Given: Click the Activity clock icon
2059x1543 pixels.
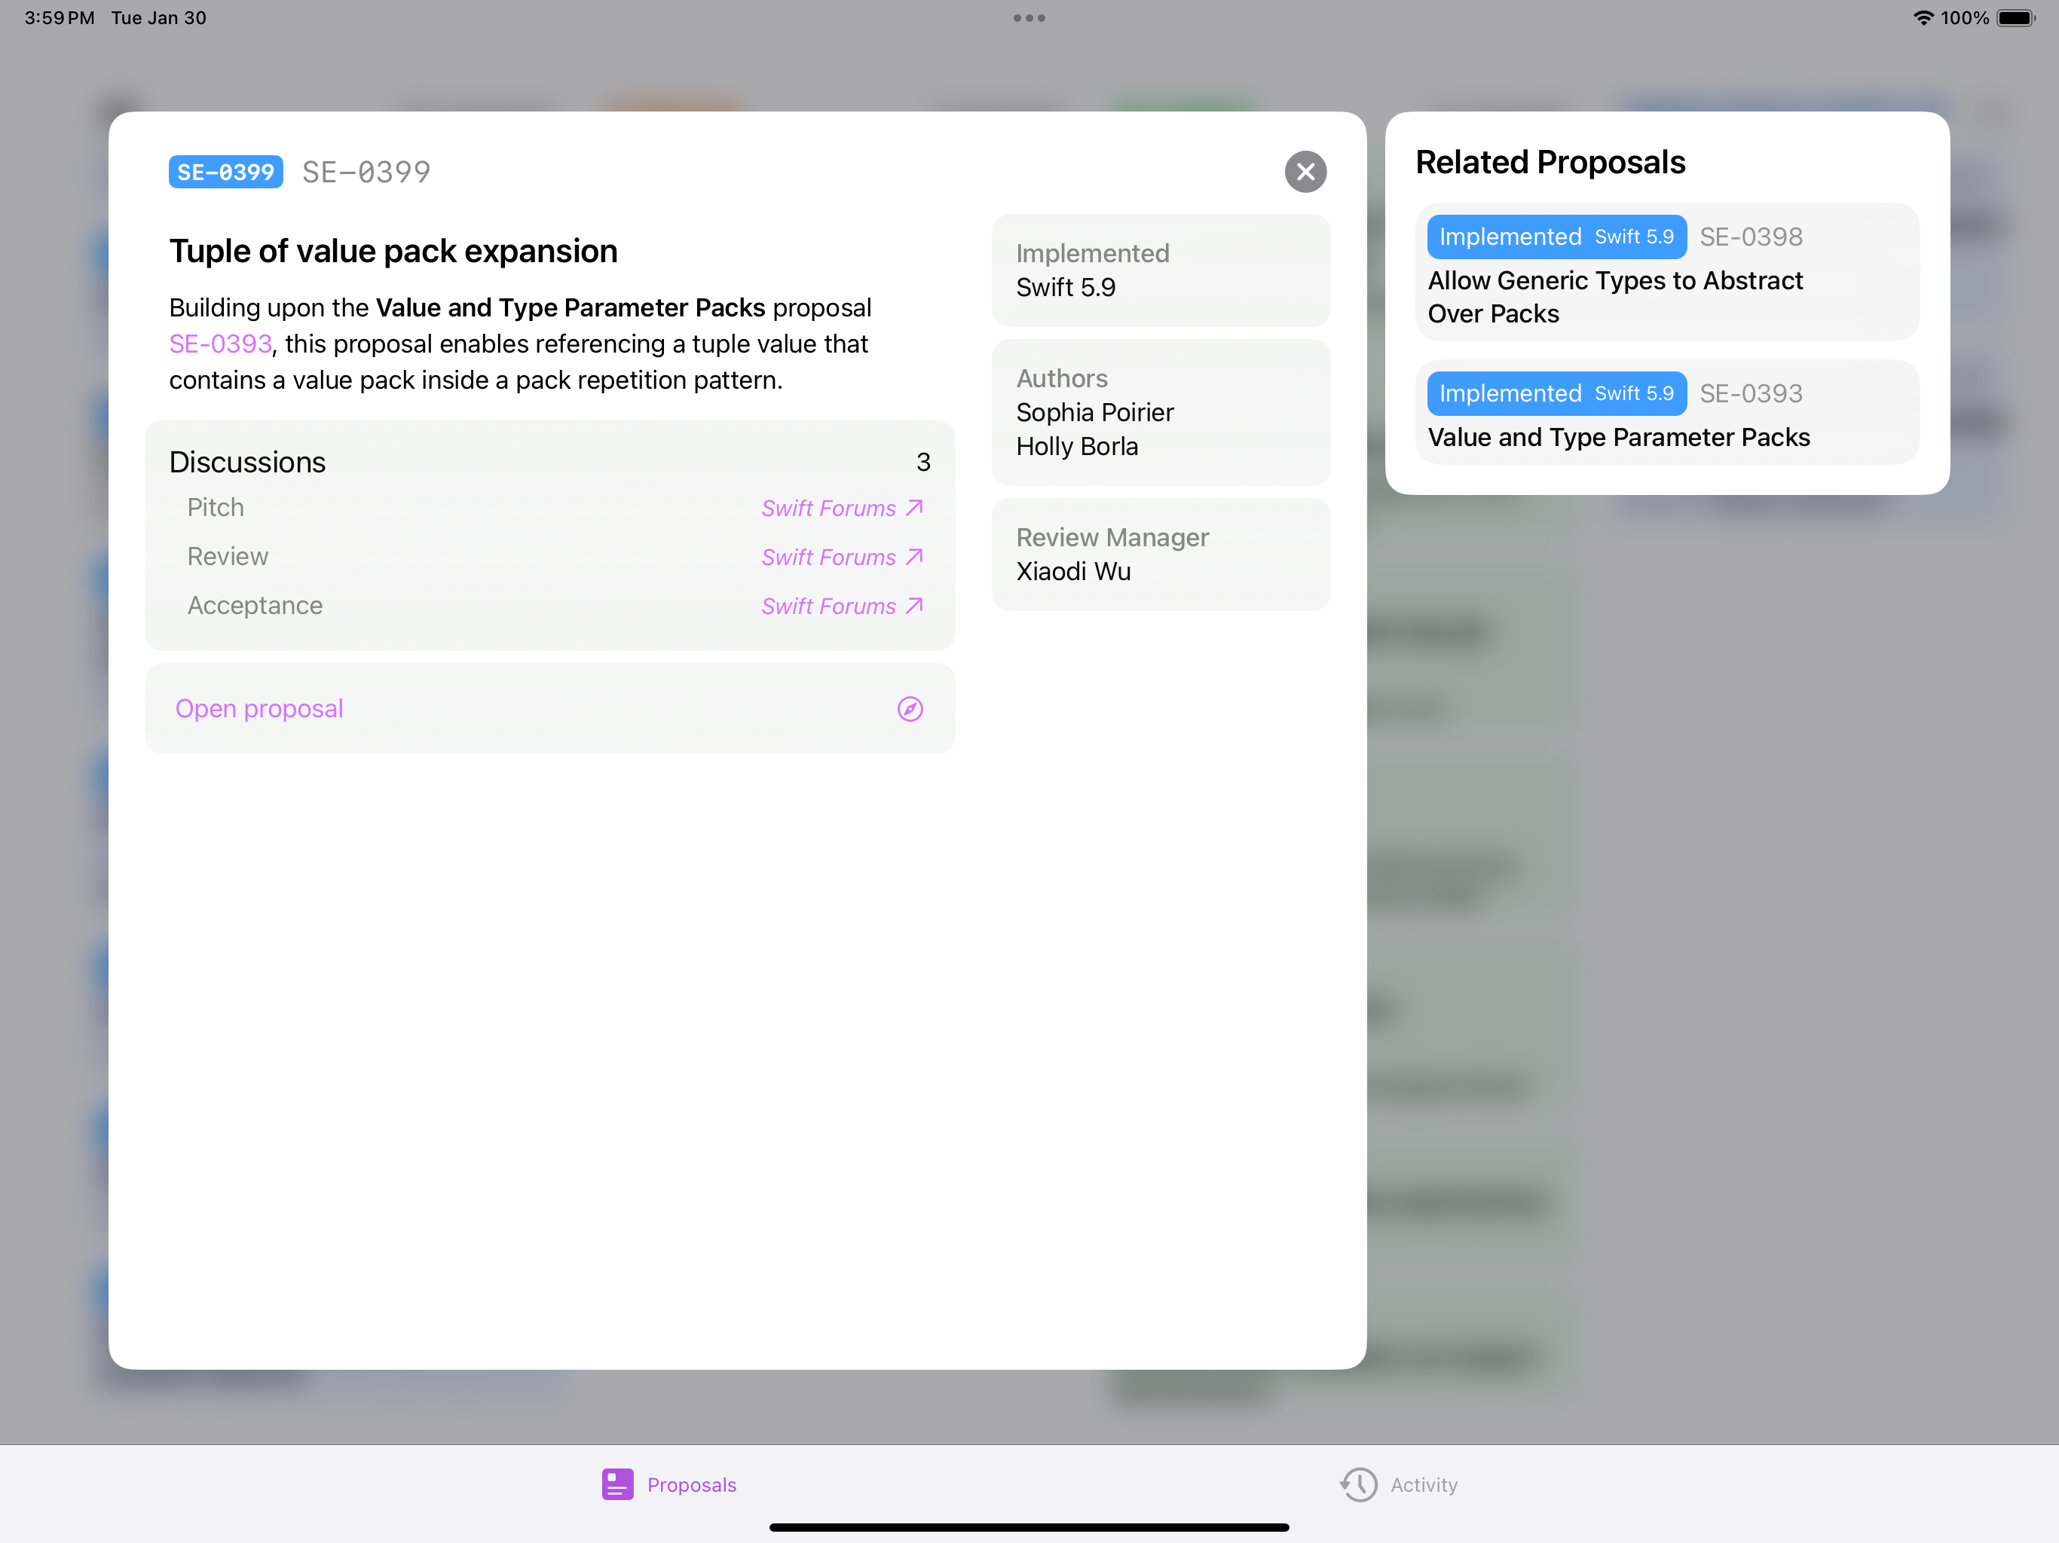Looking at the screenshot, I should [1358, 1484].
